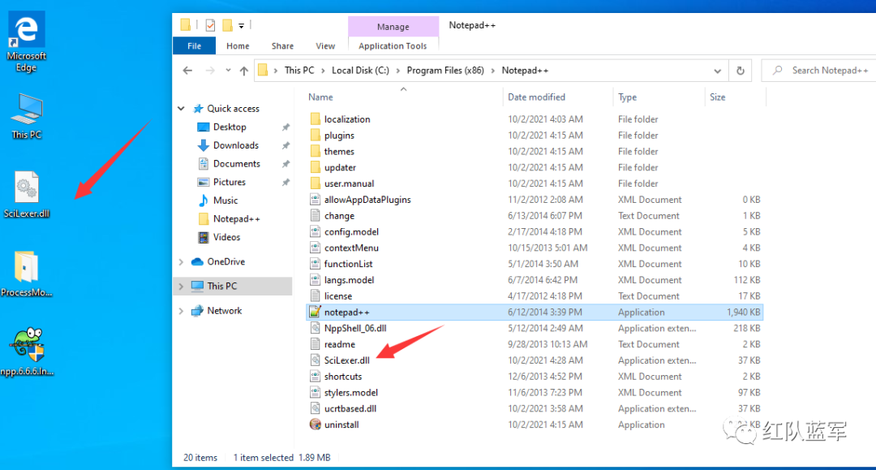Select the npp.6.6.6 installer desktop icon
The height and width of the screenshot is (470, 876).
point(26,352)
